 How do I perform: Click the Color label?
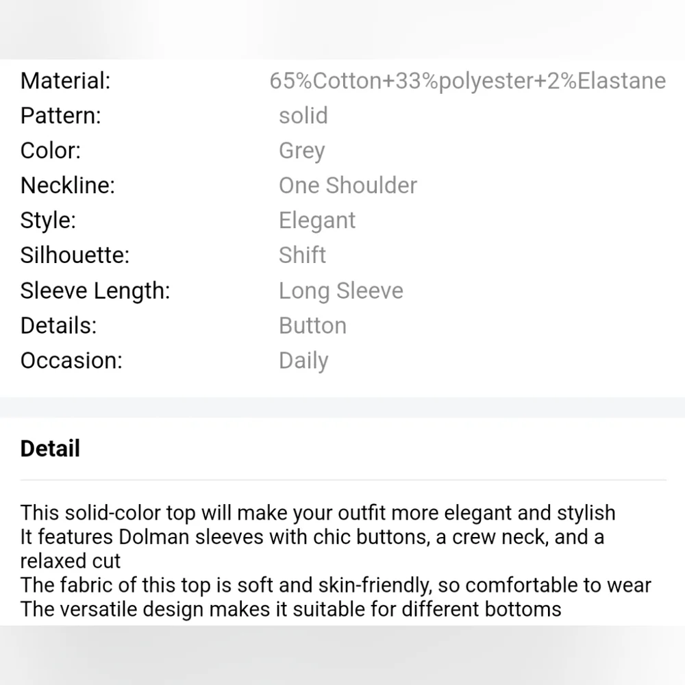point(51,151)
